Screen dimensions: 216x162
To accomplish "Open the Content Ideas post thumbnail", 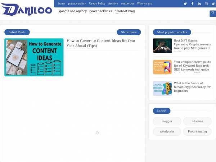I will coord(34,57).
